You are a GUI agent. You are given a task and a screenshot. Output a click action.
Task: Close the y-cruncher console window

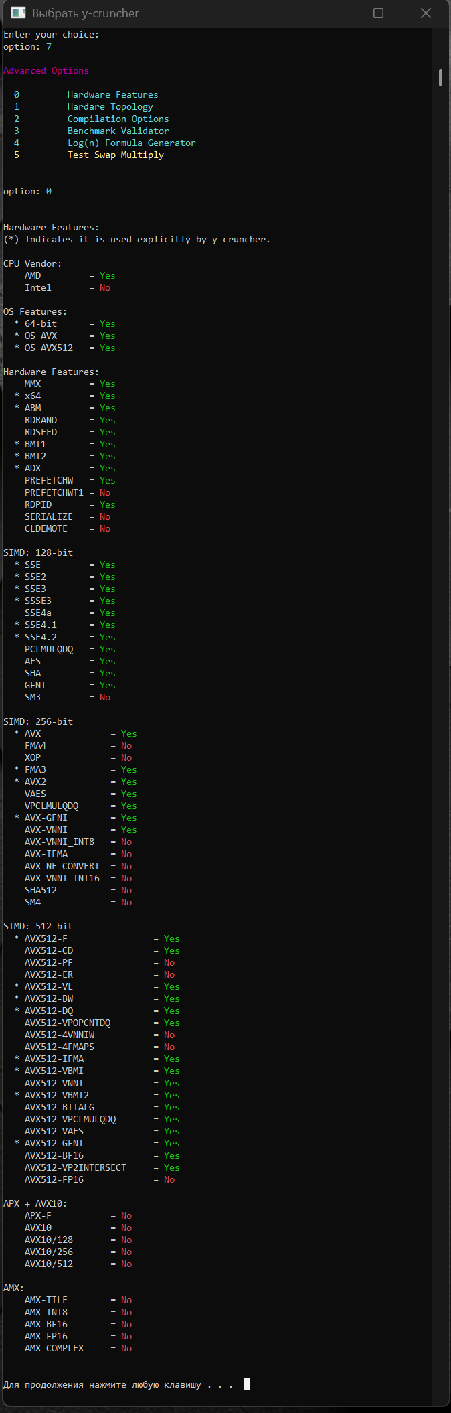tap(426, 13)
